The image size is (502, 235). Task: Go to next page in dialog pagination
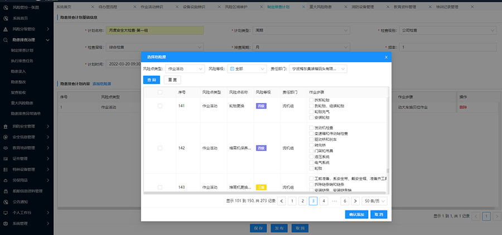pyautogui.click(x=355, y=201)
